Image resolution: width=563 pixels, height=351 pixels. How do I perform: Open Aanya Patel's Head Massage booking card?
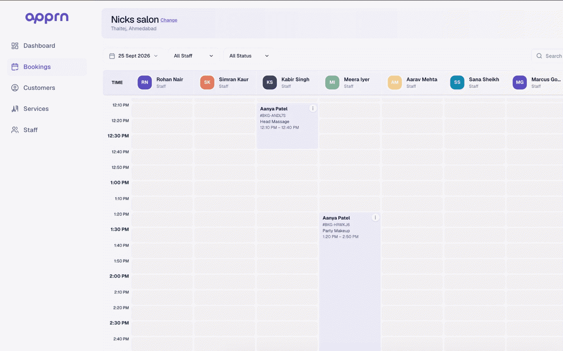287,126
